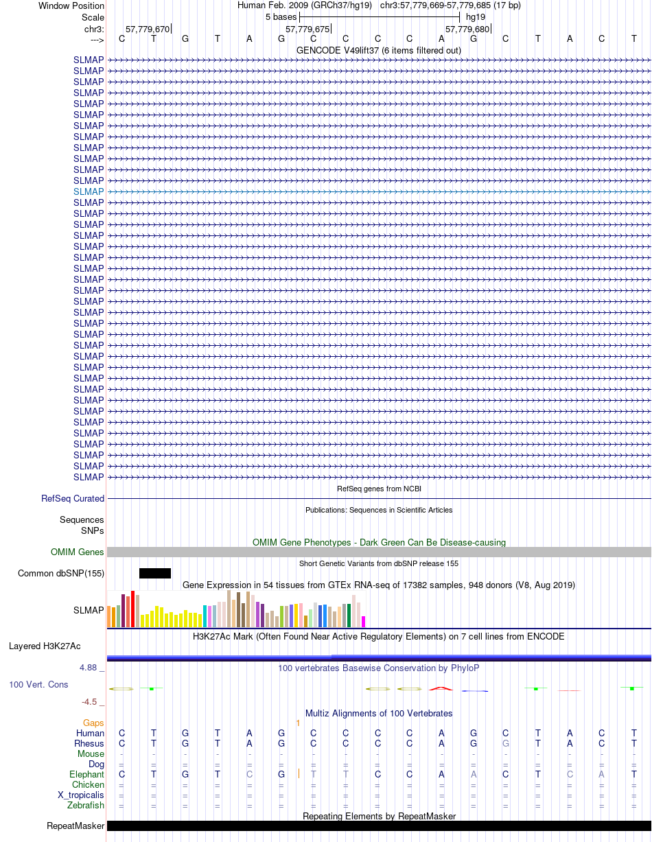This screenshot has height=842, width=652.
Task: Open 'Multiz Alignments of 100 Vertebrates' title
Action: [379, 713]
